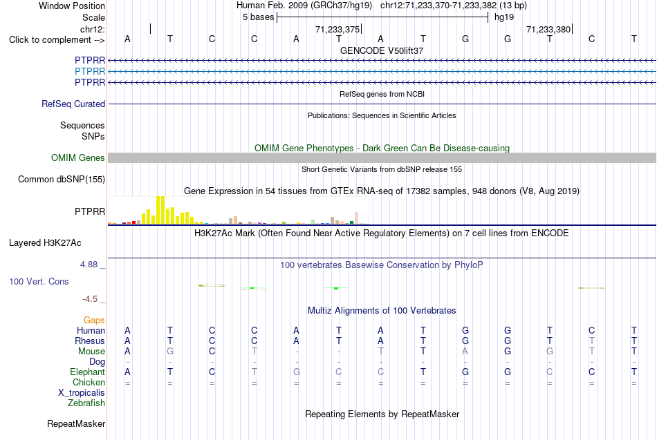Select the 'chr12:' ruler label
The image size is (657, 440).
pos(92,29)
